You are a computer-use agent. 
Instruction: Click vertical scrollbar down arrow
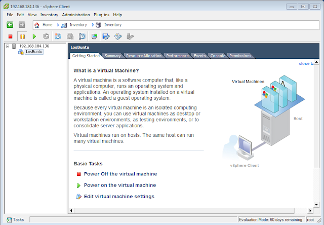click(316, 205)
